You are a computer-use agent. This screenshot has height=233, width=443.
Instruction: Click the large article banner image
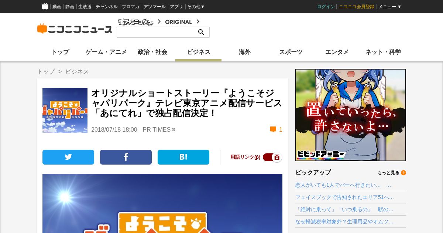[162, 203]
